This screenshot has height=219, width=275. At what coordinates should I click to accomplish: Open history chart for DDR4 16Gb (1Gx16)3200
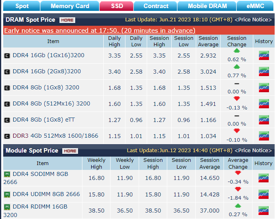(264, 55)
